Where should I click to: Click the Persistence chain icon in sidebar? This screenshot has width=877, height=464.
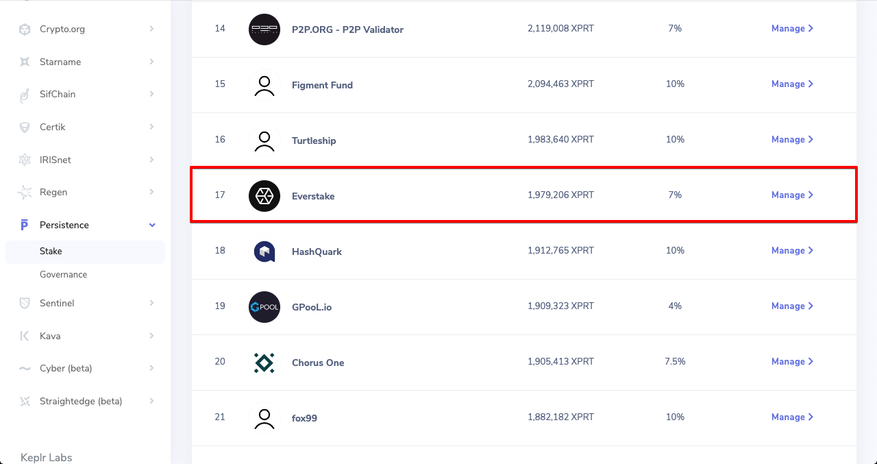point(25,225)
